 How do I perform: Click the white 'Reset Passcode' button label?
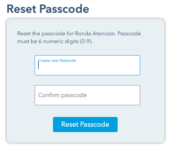[x=85, y=124]
